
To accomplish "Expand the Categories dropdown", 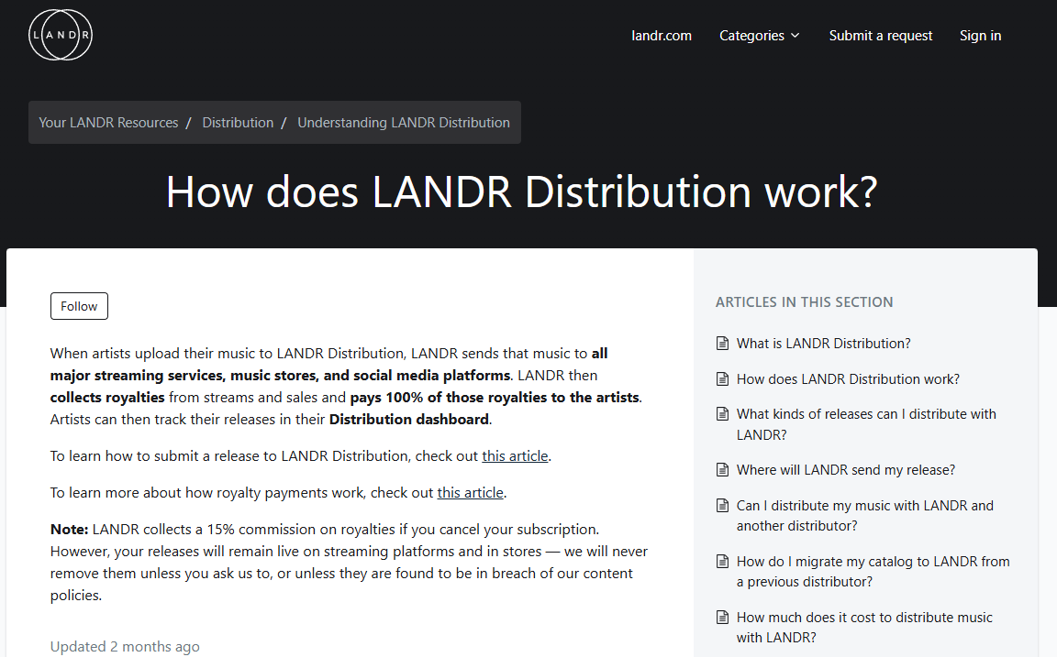I will [760, 36].
